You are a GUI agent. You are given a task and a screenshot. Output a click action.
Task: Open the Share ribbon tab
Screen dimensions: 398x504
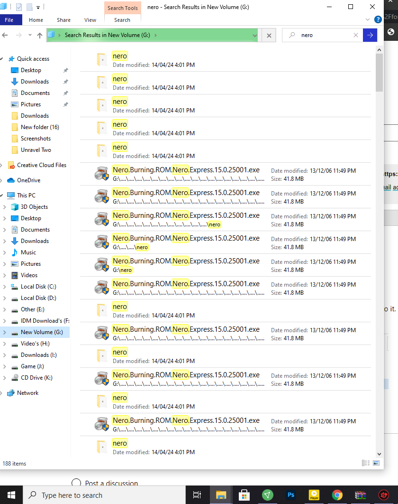coord(63,20)
